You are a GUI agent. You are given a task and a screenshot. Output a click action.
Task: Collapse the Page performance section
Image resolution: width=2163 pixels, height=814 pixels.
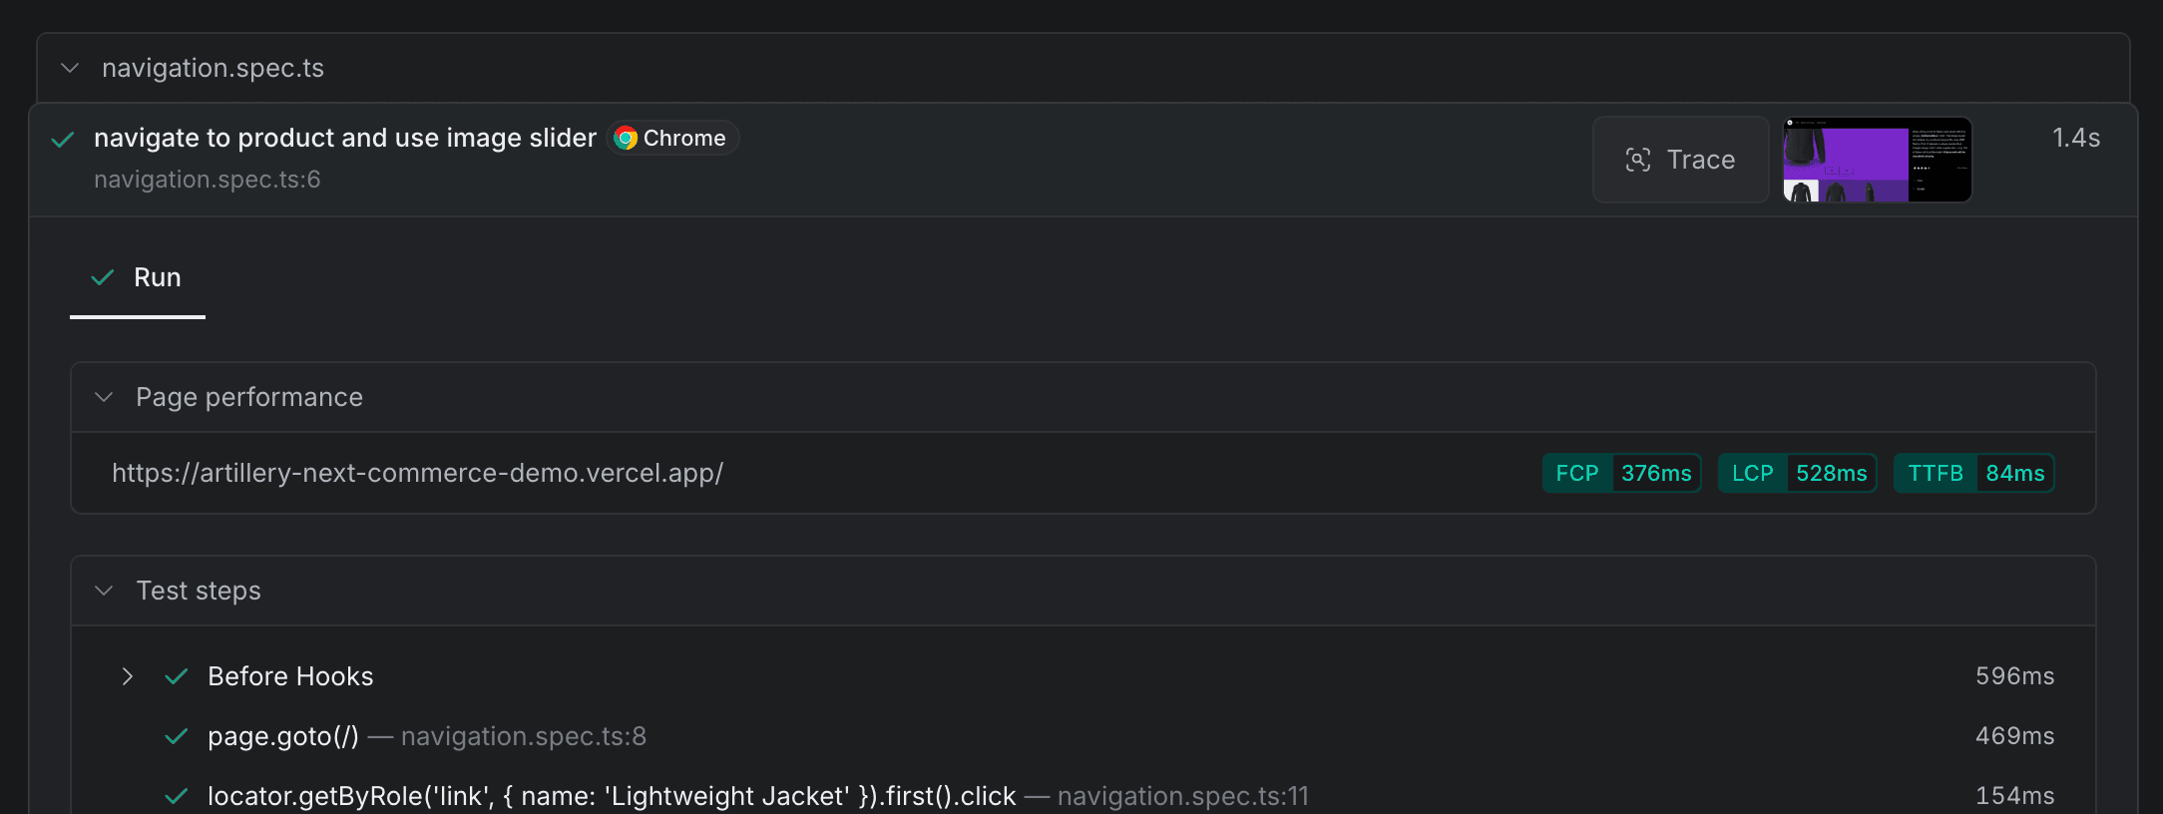104,397
